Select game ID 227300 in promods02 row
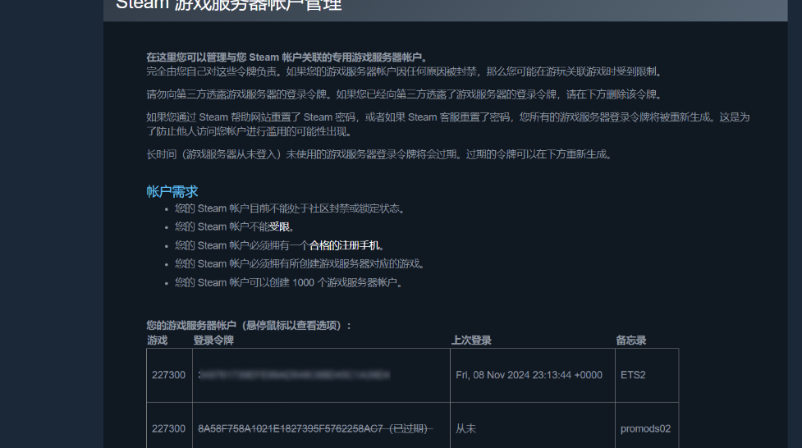 pos(169,428)
